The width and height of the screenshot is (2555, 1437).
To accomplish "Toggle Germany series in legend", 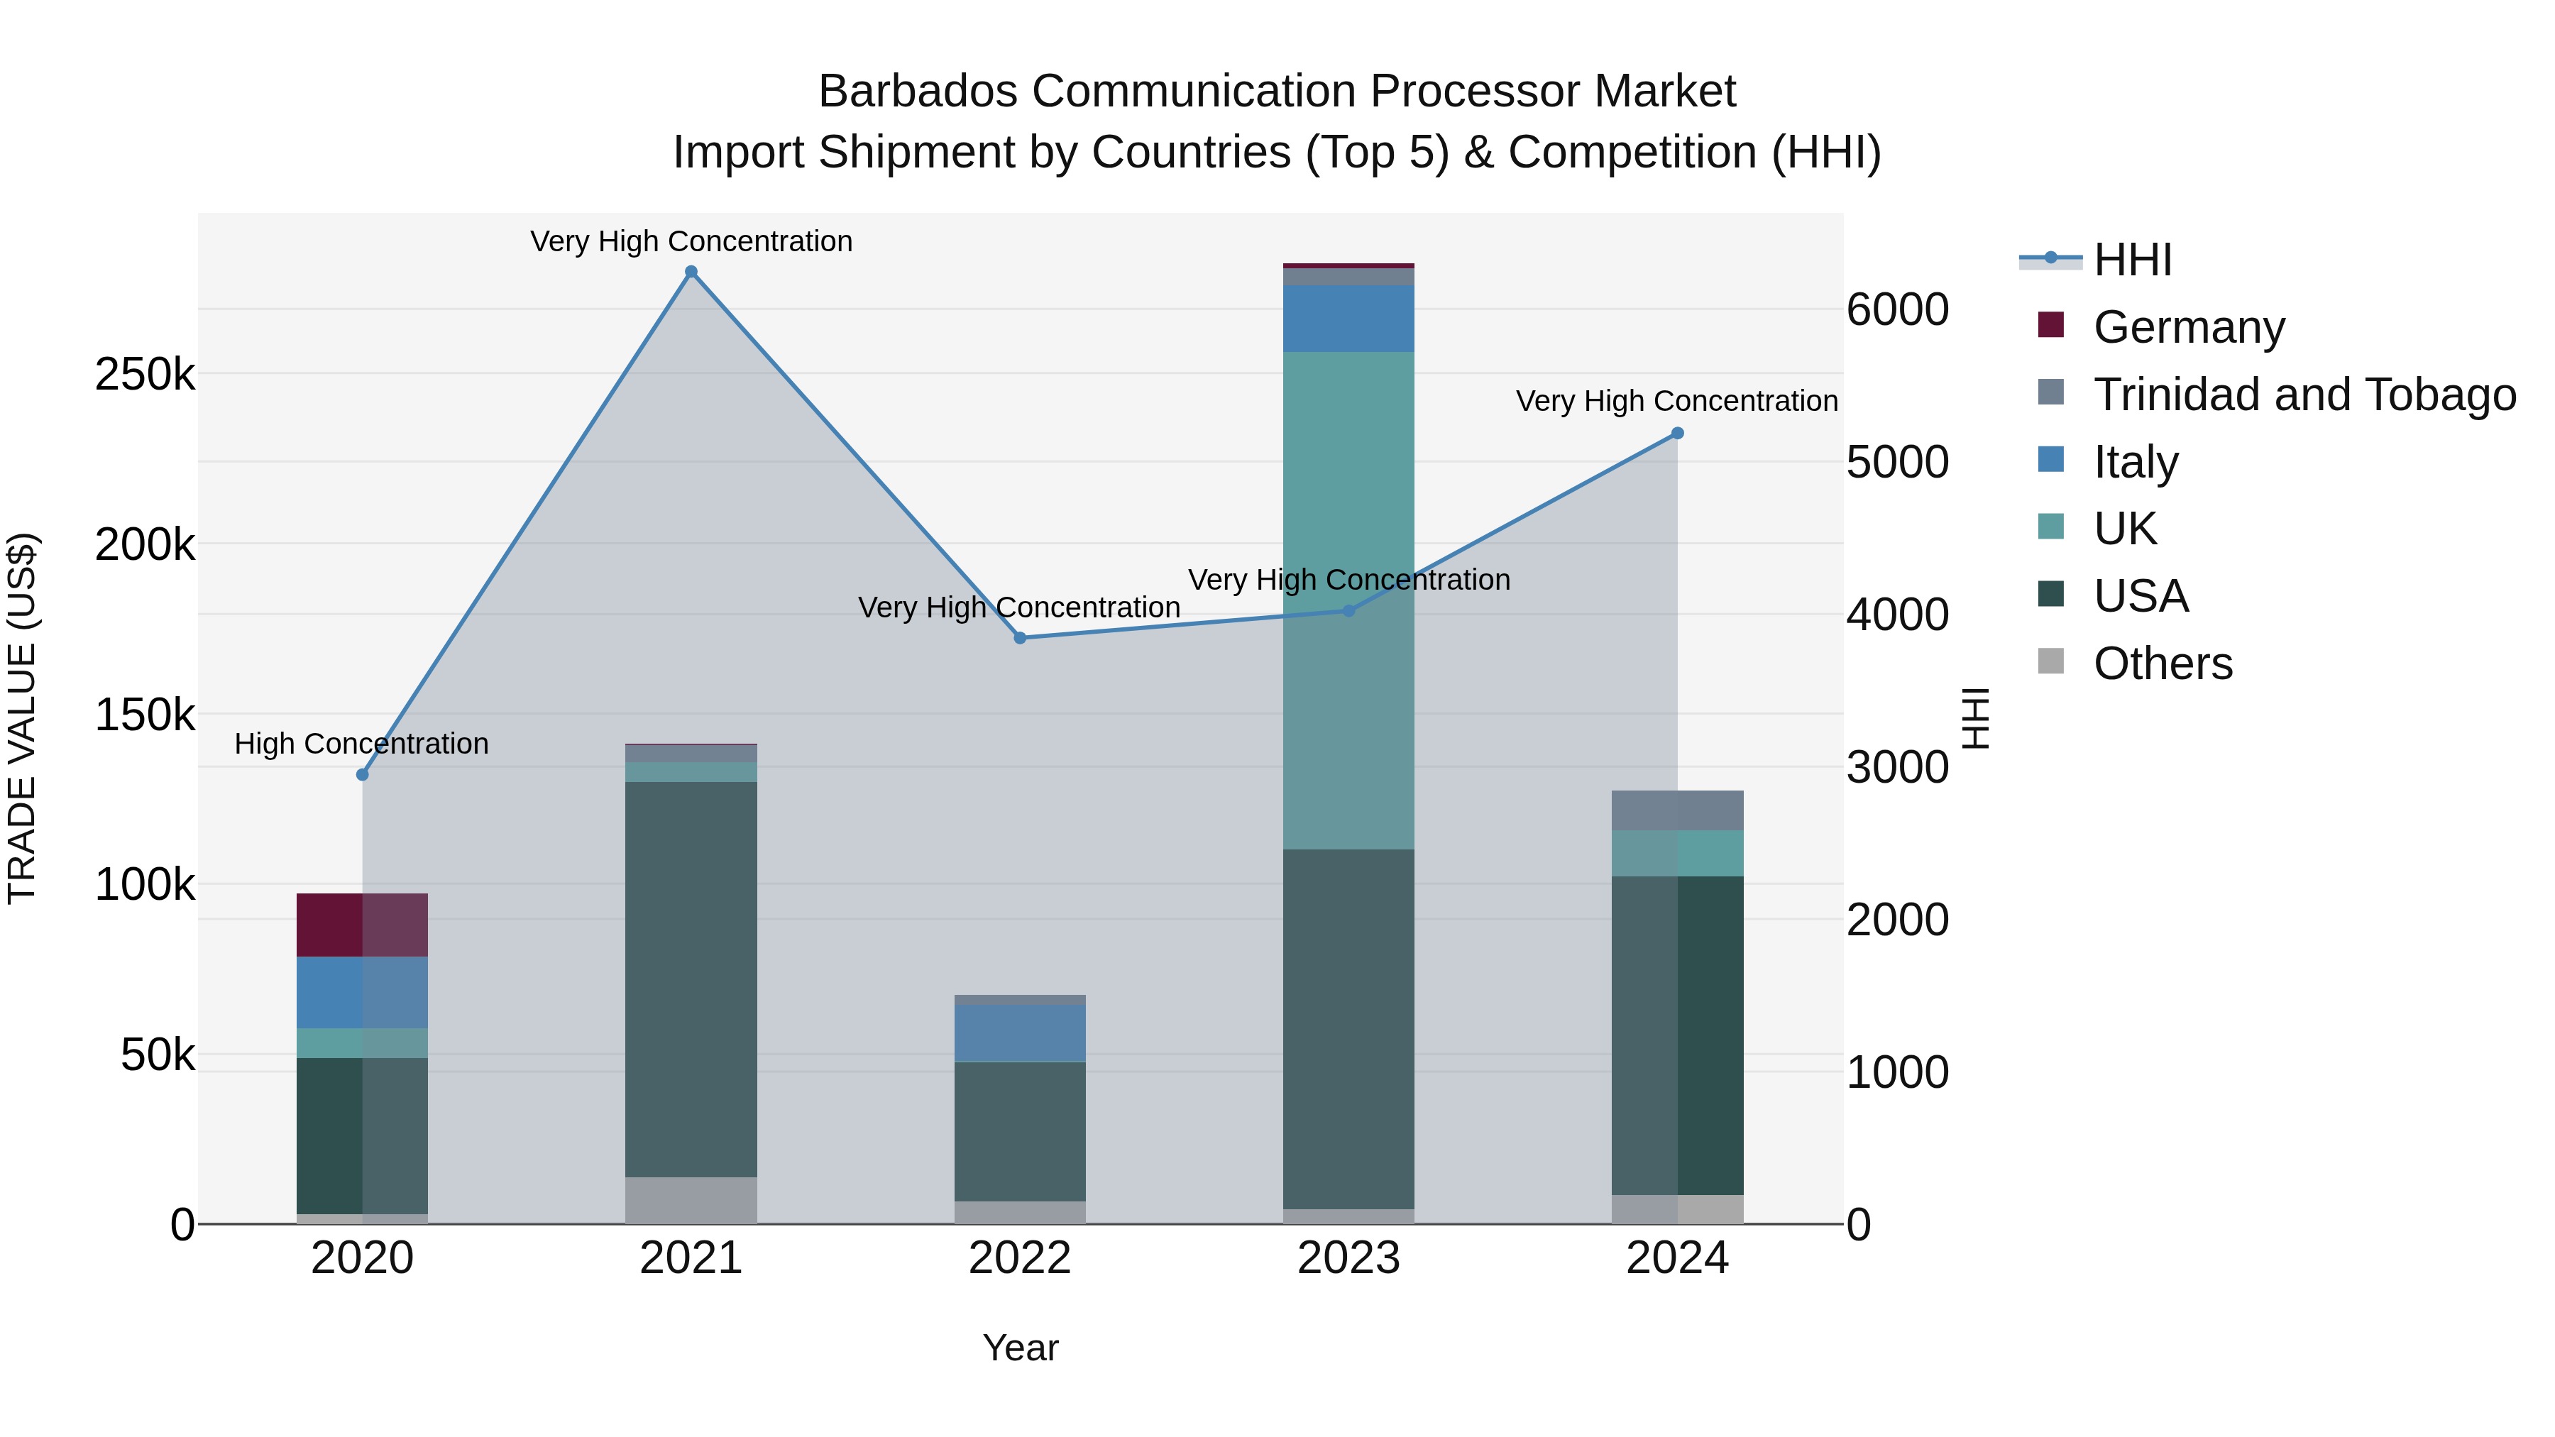I will [2161, 326].
